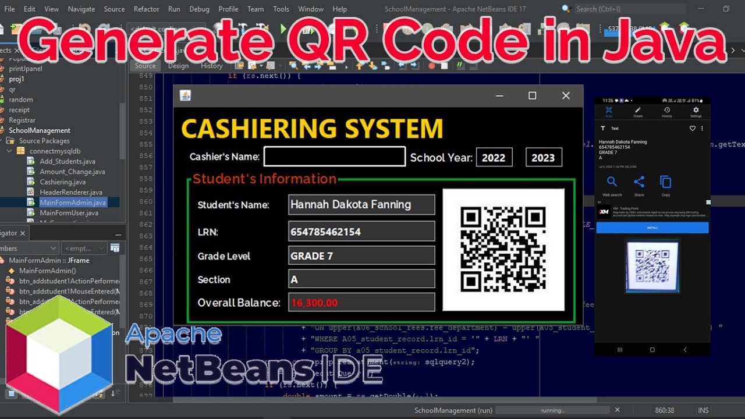The image size is (745, 419).
Task: Click the Comment lines icon
Action: (x=460, y=65)
